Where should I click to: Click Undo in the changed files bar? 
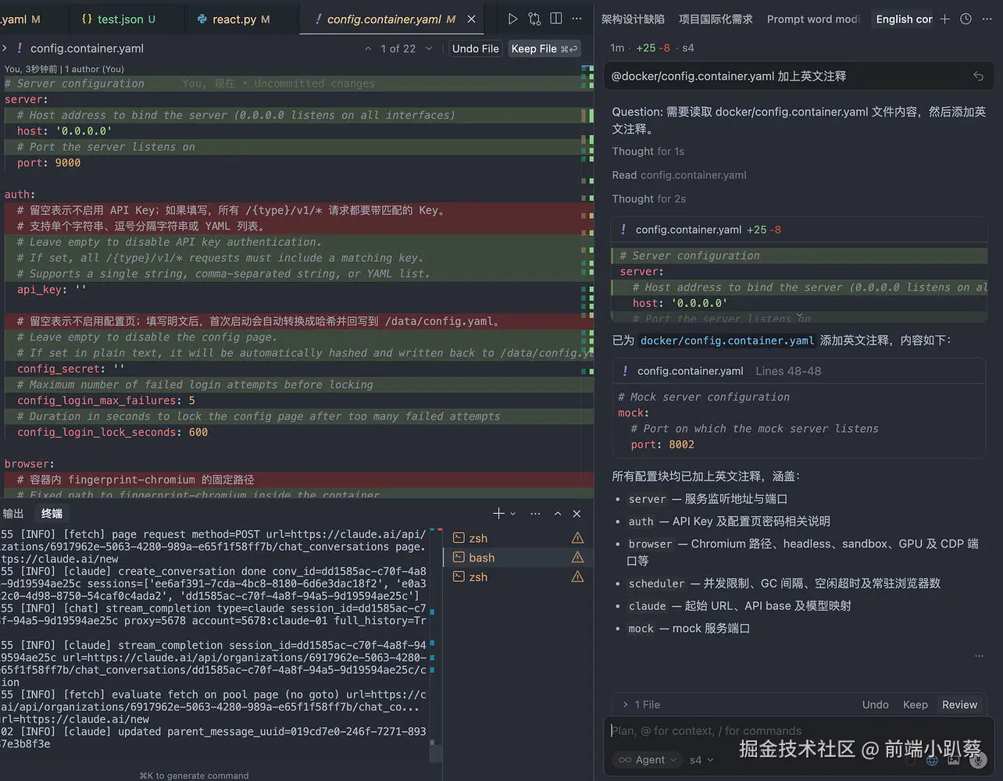(x=875, y=704)
